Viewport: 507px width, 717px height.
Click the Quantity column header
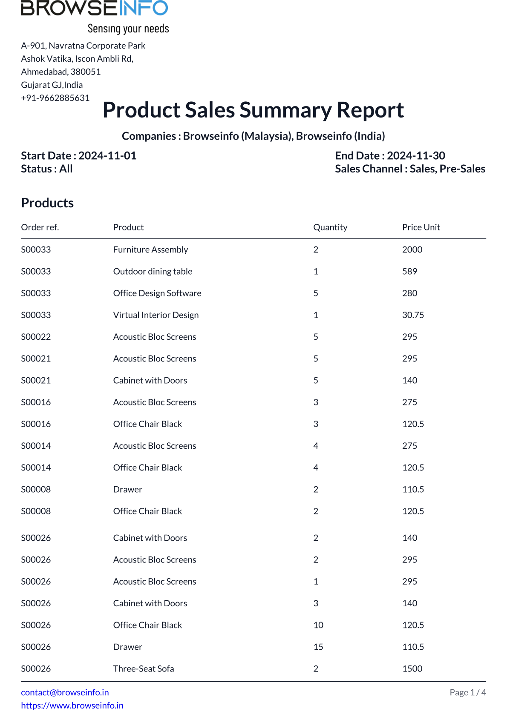pos(330,227)
